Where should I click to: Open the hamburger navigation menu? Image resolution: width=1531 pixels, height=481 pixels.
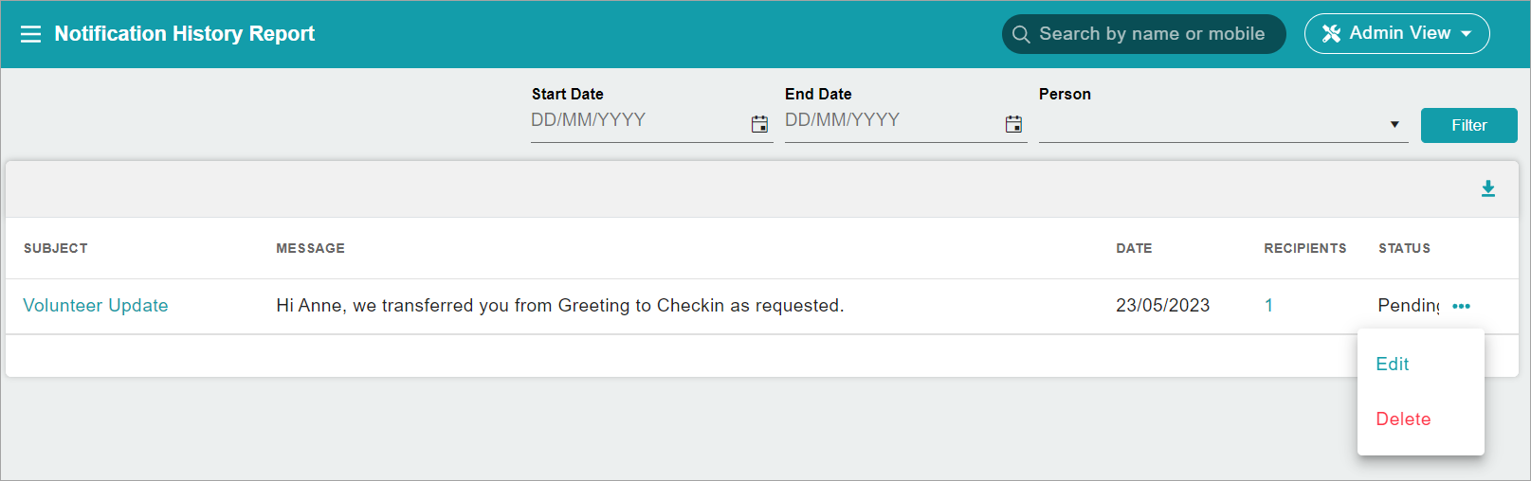pos(31,34)
